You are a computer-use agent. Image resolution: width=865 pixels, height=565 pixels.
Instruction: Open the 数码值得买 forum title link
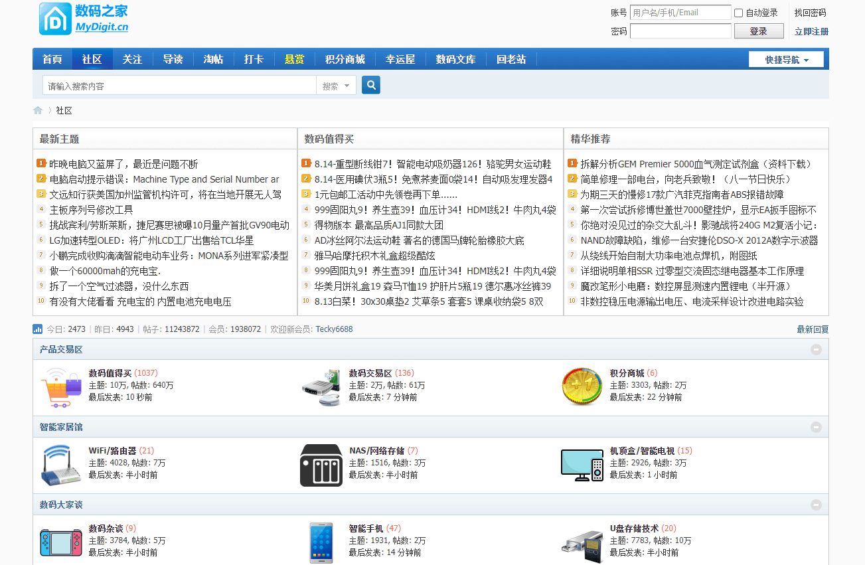110,373
